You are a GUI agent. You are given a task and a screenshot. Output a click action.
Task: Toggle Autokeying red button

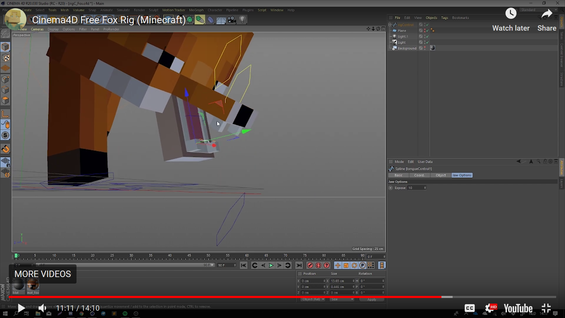318,266
